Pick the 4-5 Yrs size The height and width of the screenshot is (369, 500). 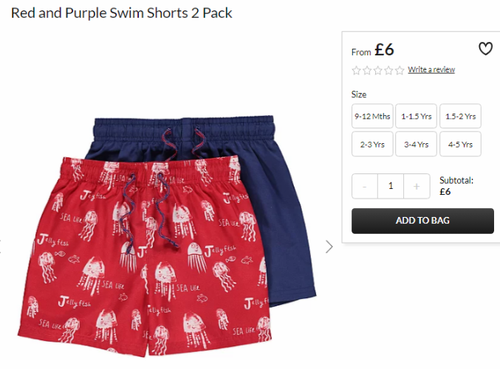[460, 144]
